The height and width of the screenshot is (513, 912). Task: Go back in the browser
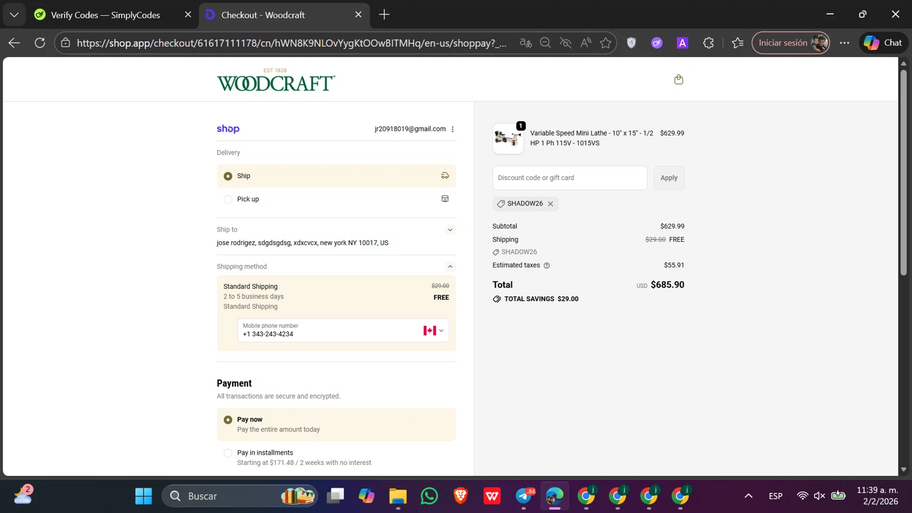14,43
